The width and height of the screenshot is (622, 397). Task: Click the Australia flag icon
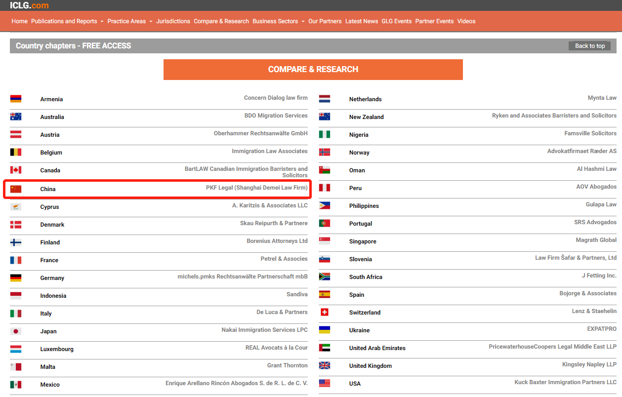pyautogui.click(x=16, y=117)
